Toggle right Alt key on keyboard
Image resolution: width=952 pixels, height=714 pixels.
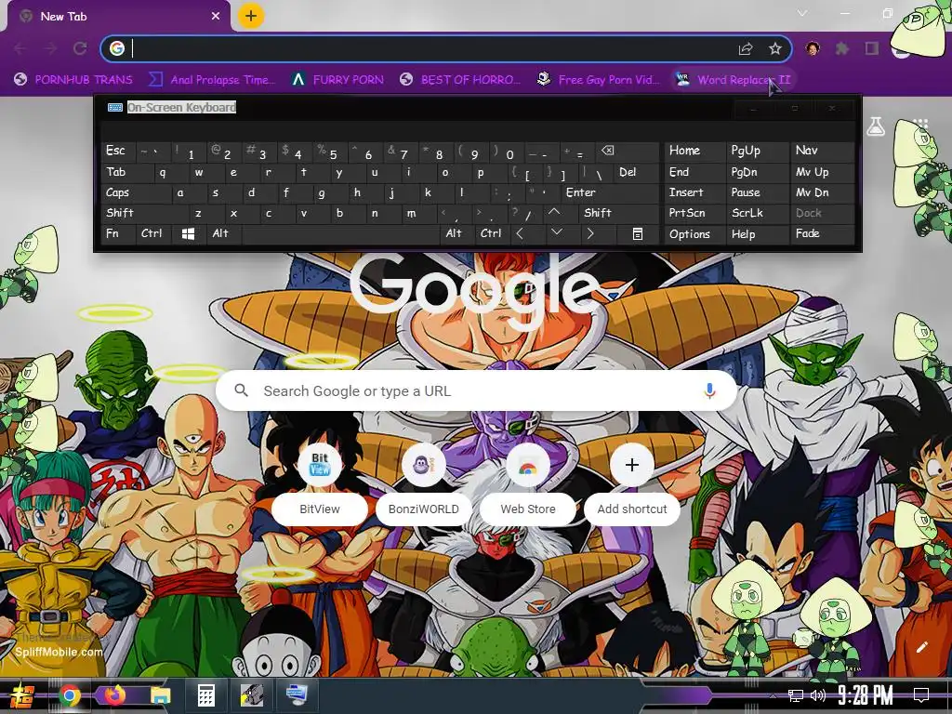pyautogui.click(x=456, y=233)
